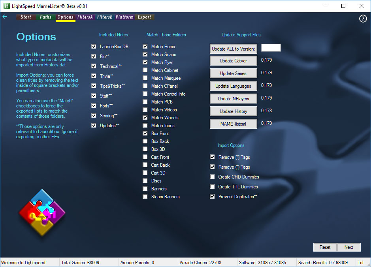The height and width of the screenshot is (267, 371).
Task: Uncheck the Remove [*] Tags checkbox
Action: tap(213, 157)
